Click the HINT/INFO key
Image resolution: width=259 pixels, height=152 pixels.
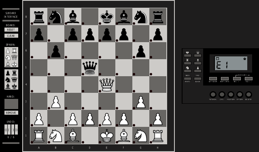pyautogui.click(x=225, y=79)
